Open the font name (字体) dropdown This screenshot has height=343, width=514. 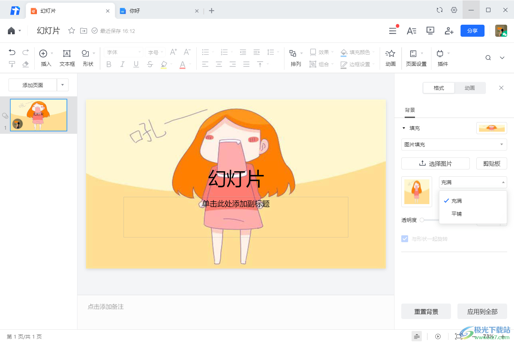[123, 52]
